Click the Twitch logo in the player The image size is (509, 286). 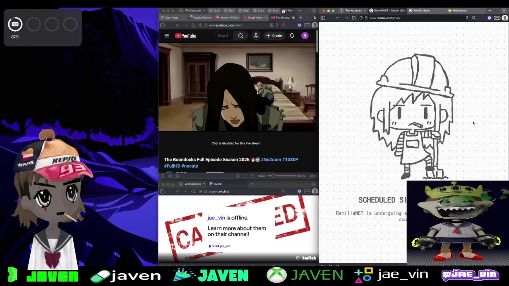pyautogui.click(x=309, y=258)
